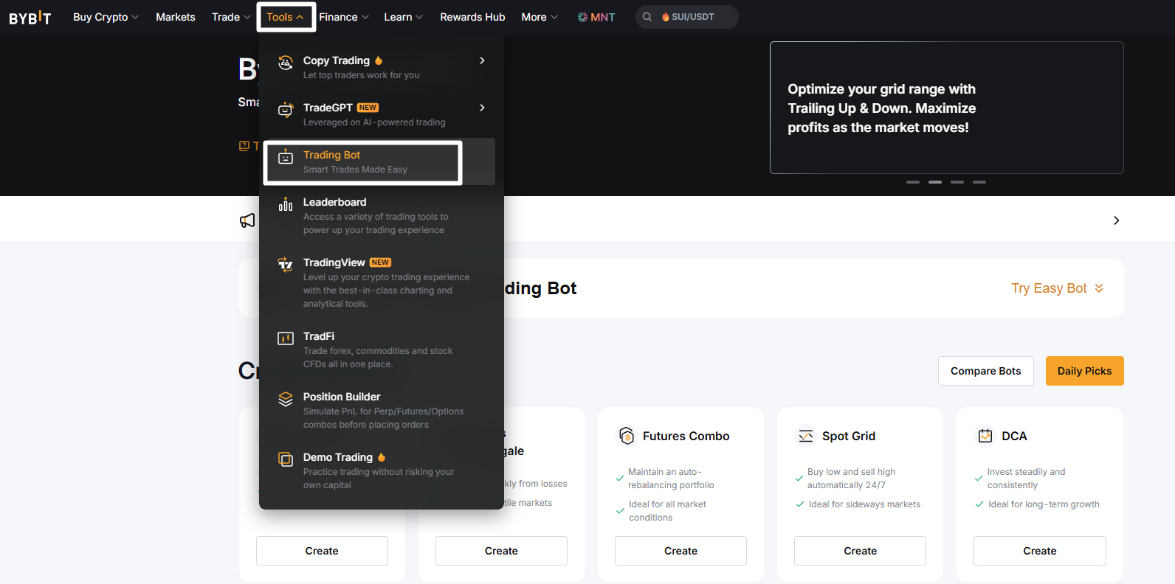Click the Futures Combo card icon
This screenshot has height=584, width=1175.
coord(627,436)
